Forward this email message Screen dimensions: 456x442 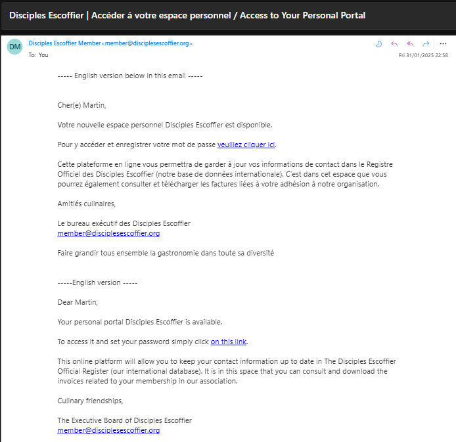[426, 43]
